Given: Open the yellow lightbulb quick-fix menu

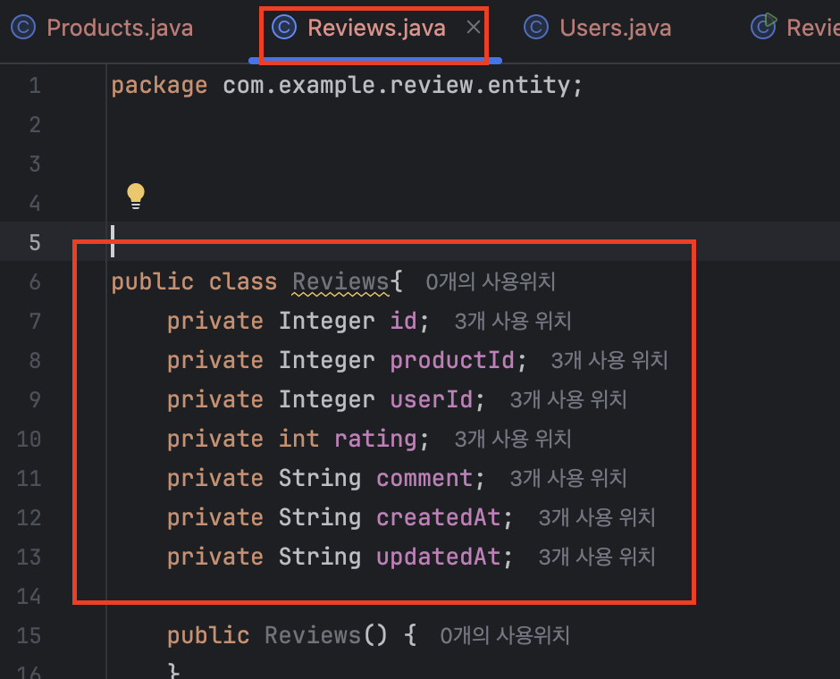Looking at the screenshot, I should 136,196.
